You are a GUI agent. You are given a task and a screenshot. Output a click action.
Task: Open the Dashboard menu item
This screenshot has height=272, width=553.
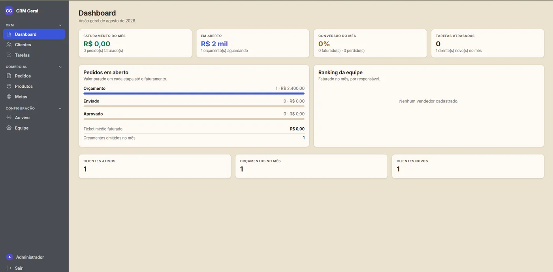point(34,34)
